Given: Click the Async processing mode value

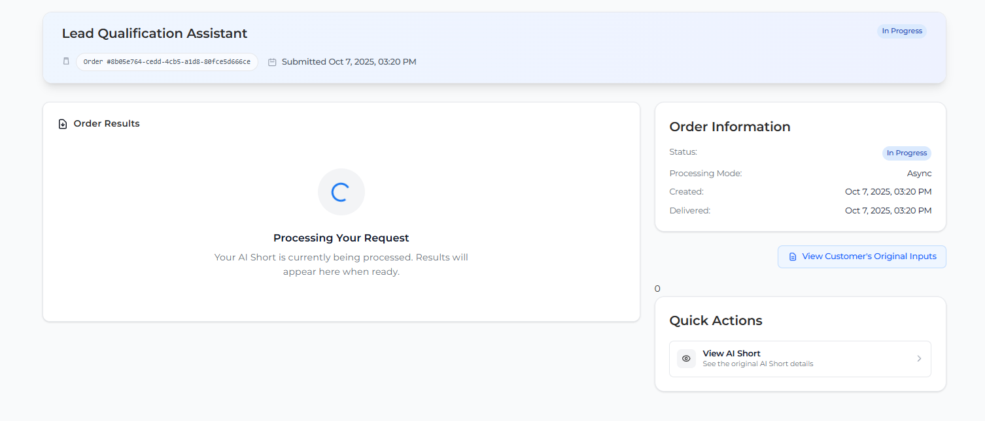Looking at the screenshot, I should 919,174.
